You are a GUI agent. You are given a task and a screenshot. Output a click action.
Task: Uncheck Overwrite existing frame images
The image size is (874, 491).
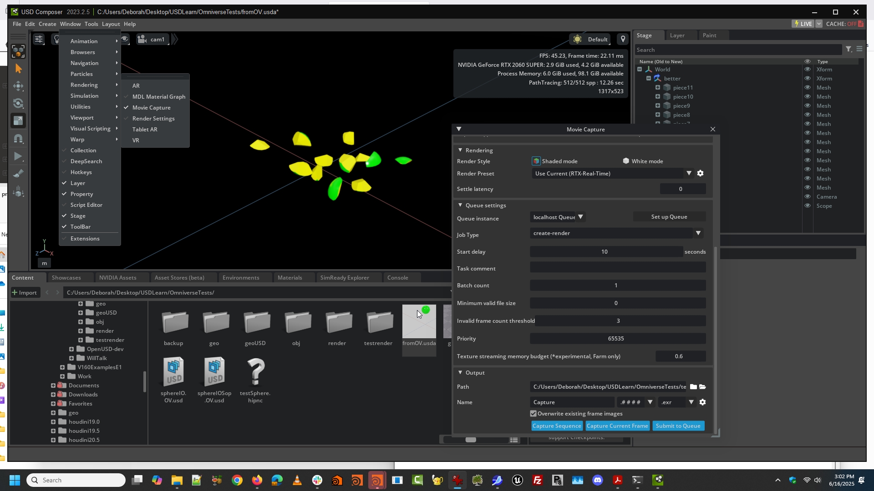click(x=533, y=414)
